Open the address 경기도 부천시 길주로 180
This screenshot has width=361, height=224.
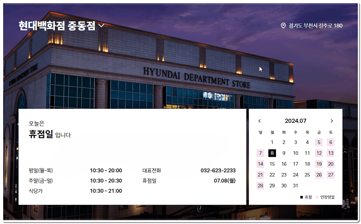click(316, 25)
